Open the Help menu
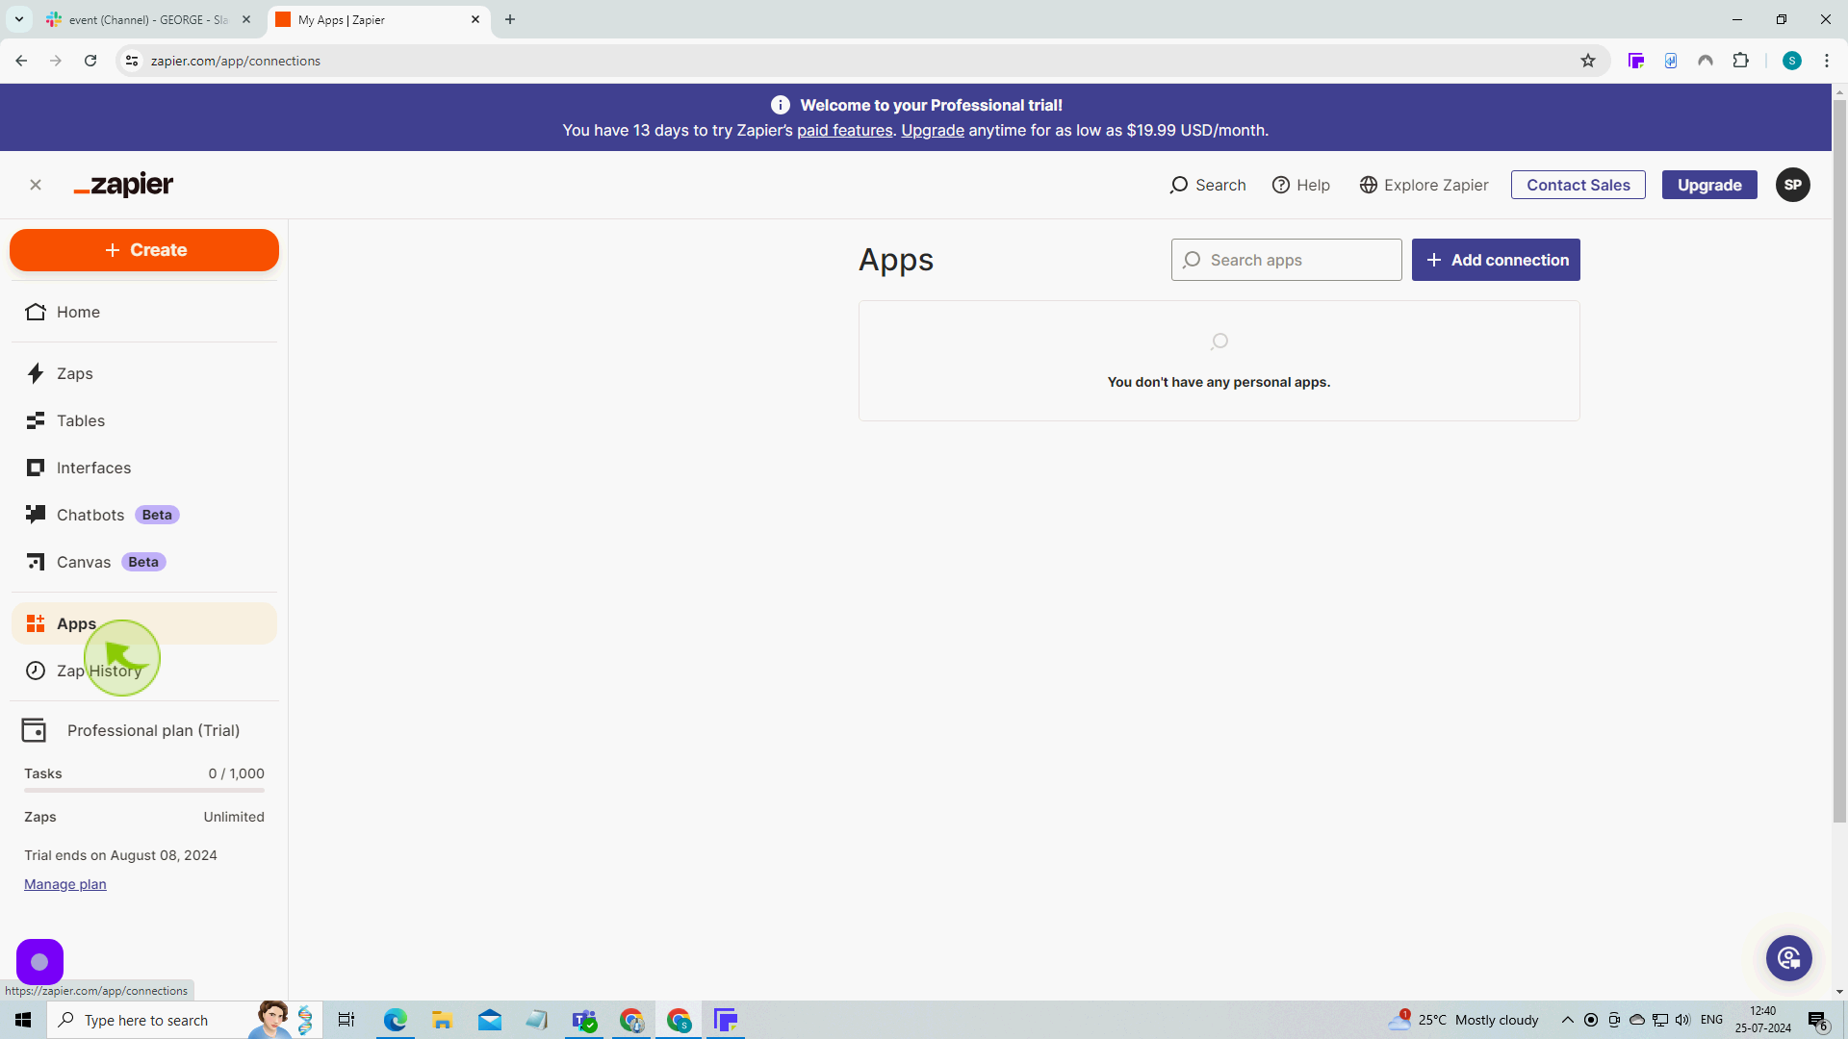This screenshot has height=1039, width=1848. pos(1301,185)
